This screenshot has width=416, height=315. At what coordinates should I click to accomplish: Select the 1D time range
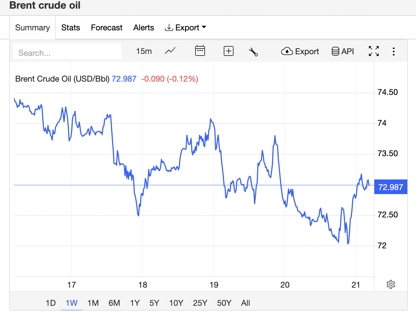[x=51, y=303]
